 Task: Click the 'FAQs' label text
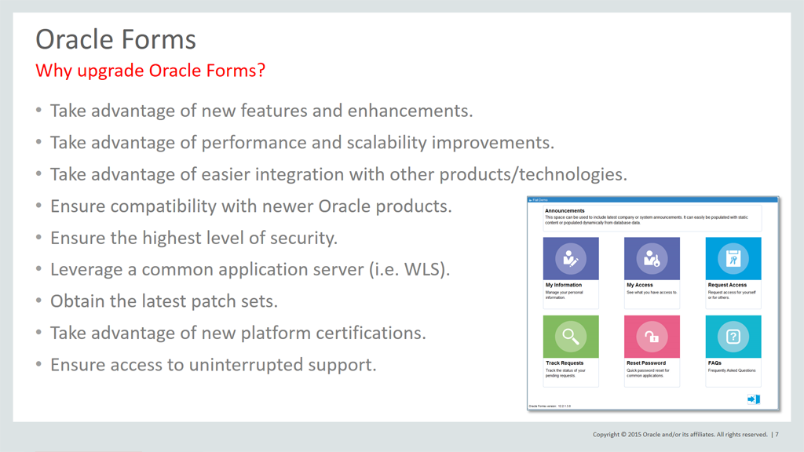[714, 363]
